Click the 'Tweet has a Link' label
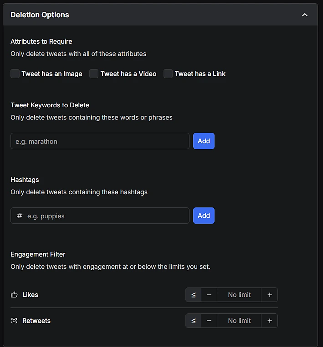This screenshot has width=323, height=347. (200, 74)
